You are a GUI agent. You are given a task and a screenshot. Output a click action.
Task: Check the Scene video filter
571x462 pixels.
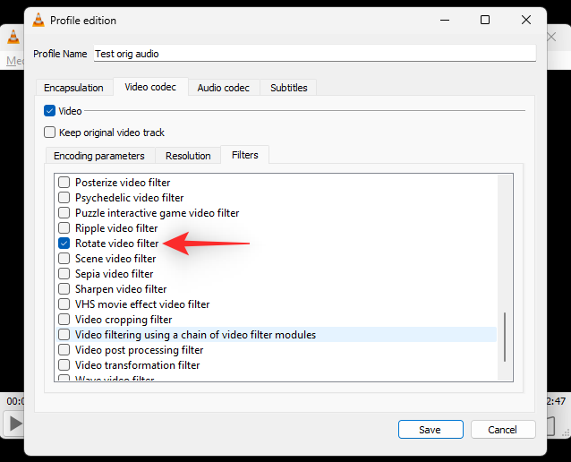click(64, 259)
